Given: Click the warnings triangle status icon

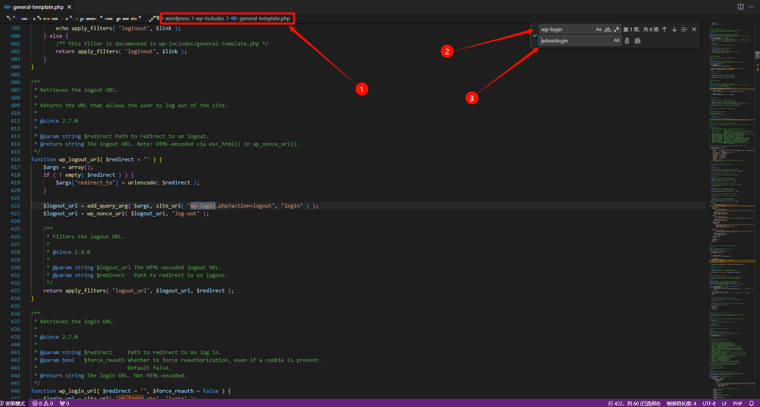Looking at the screenshot, I should pos(48,403).
